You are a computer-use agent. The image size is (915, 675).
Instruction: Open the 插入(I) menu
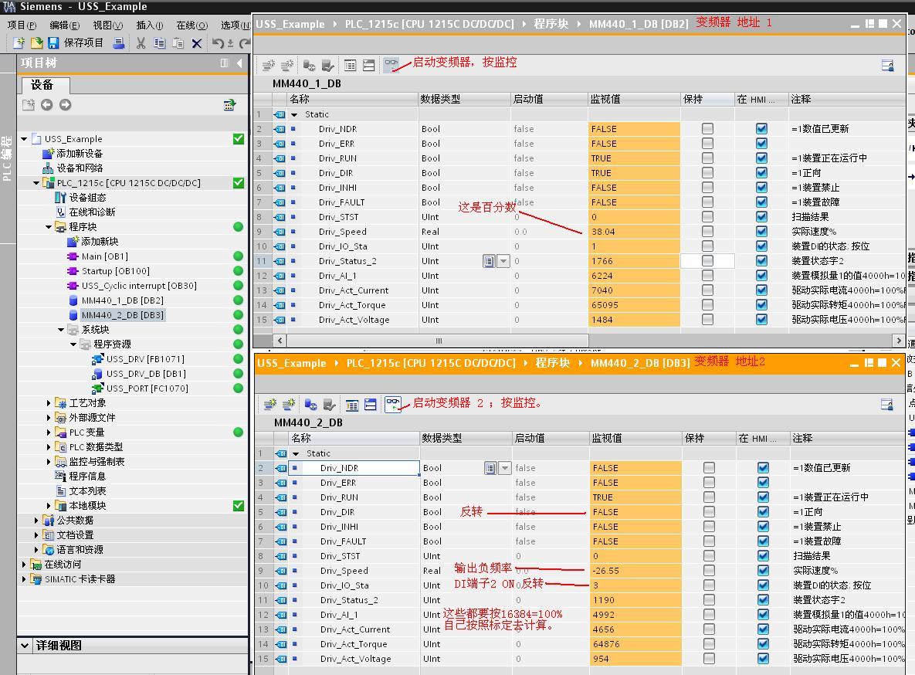[149, 25]
